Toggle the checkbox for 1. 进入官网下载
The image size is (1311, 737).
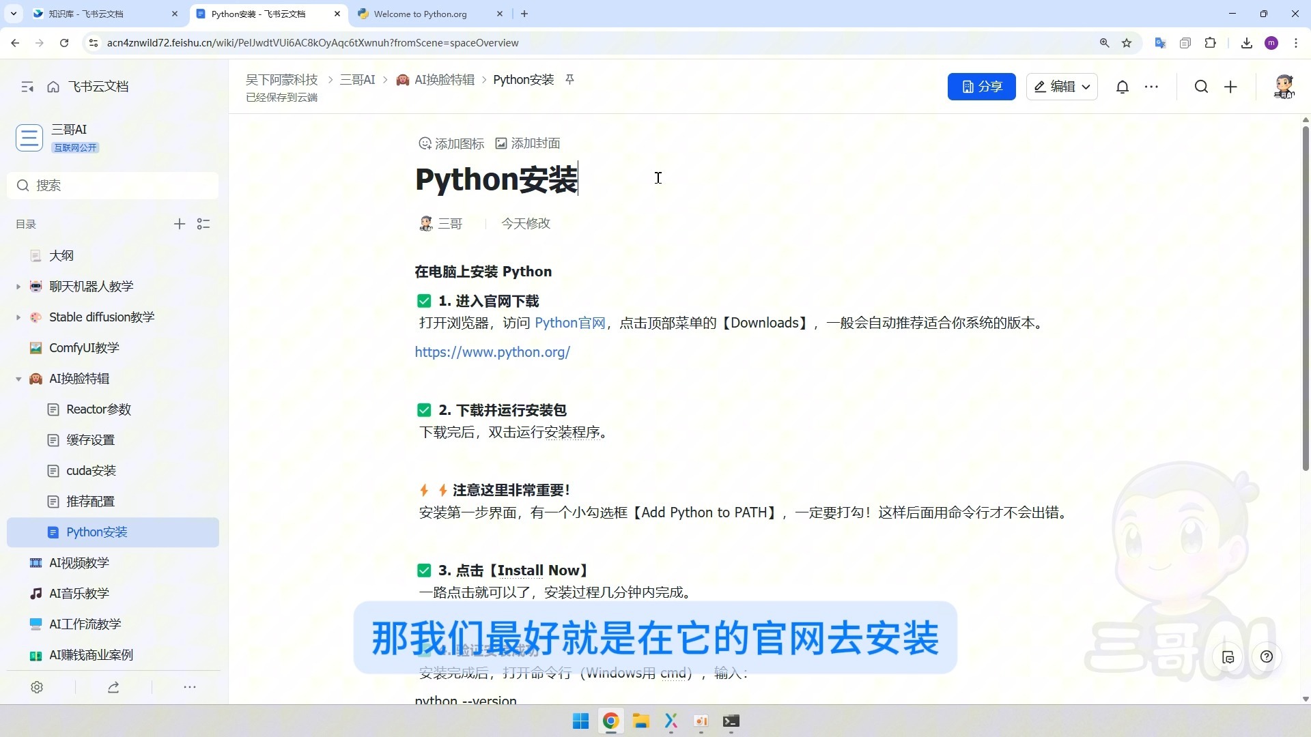[424, 301]
